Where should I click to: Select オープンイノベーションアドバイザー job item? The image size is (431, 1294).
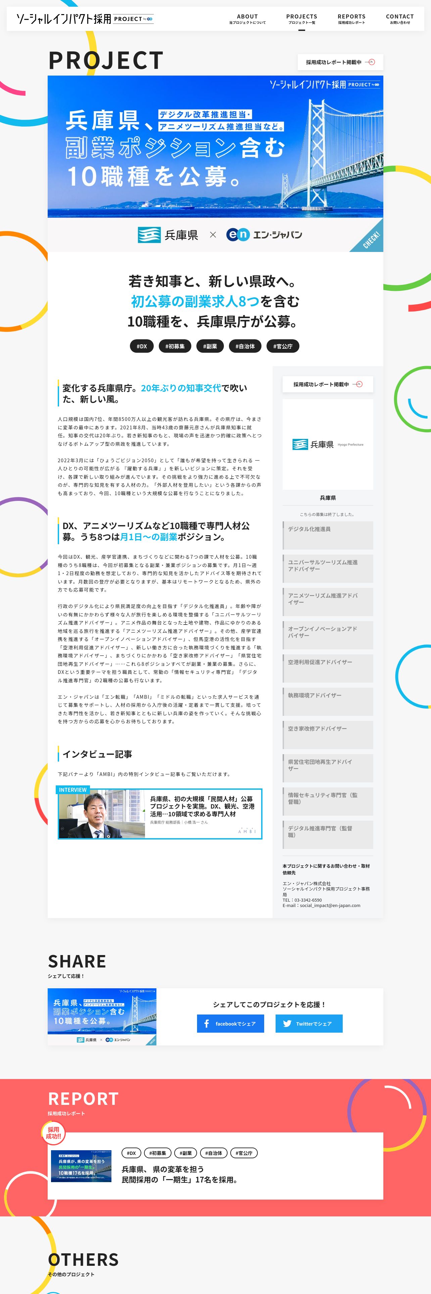click(328, 635)
